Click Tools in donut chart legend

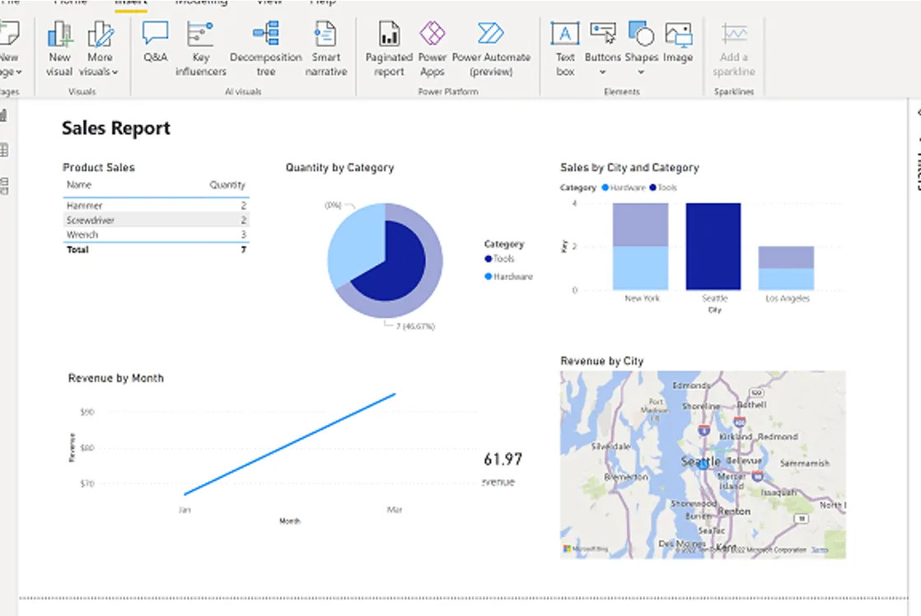[499, 259]
